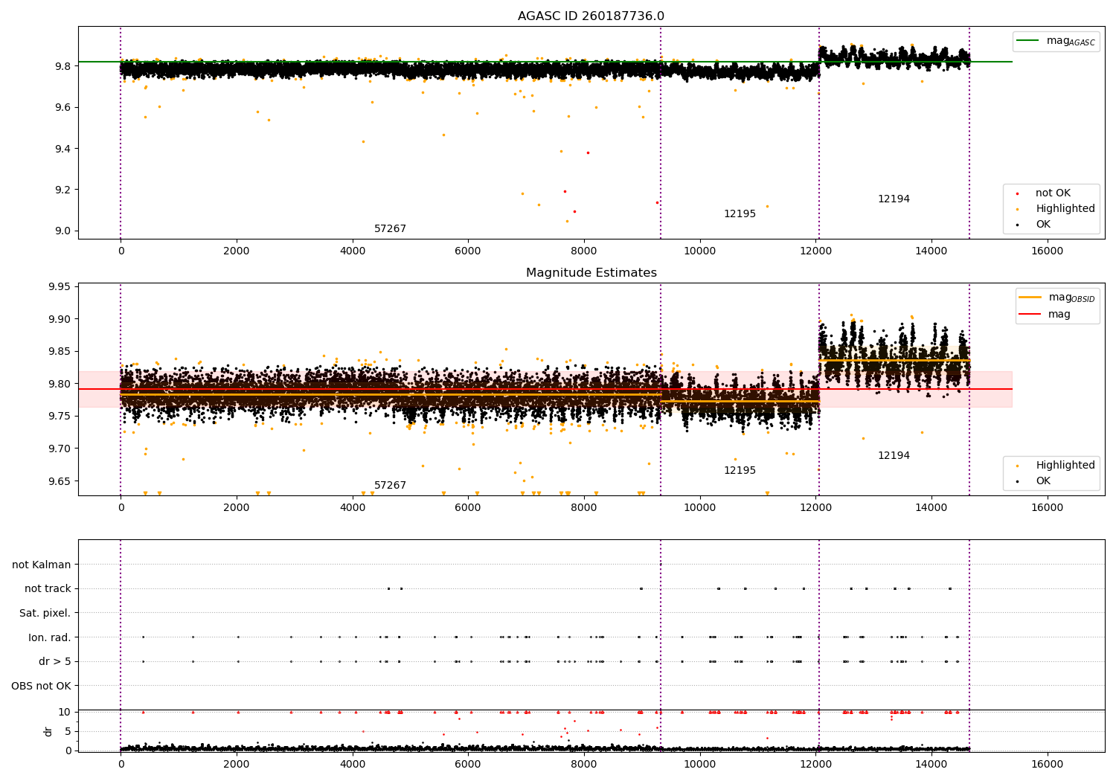Click the 16000 x-tick under the top plot
This screenshot has width=1116, height=781.
click(1048, 251)
